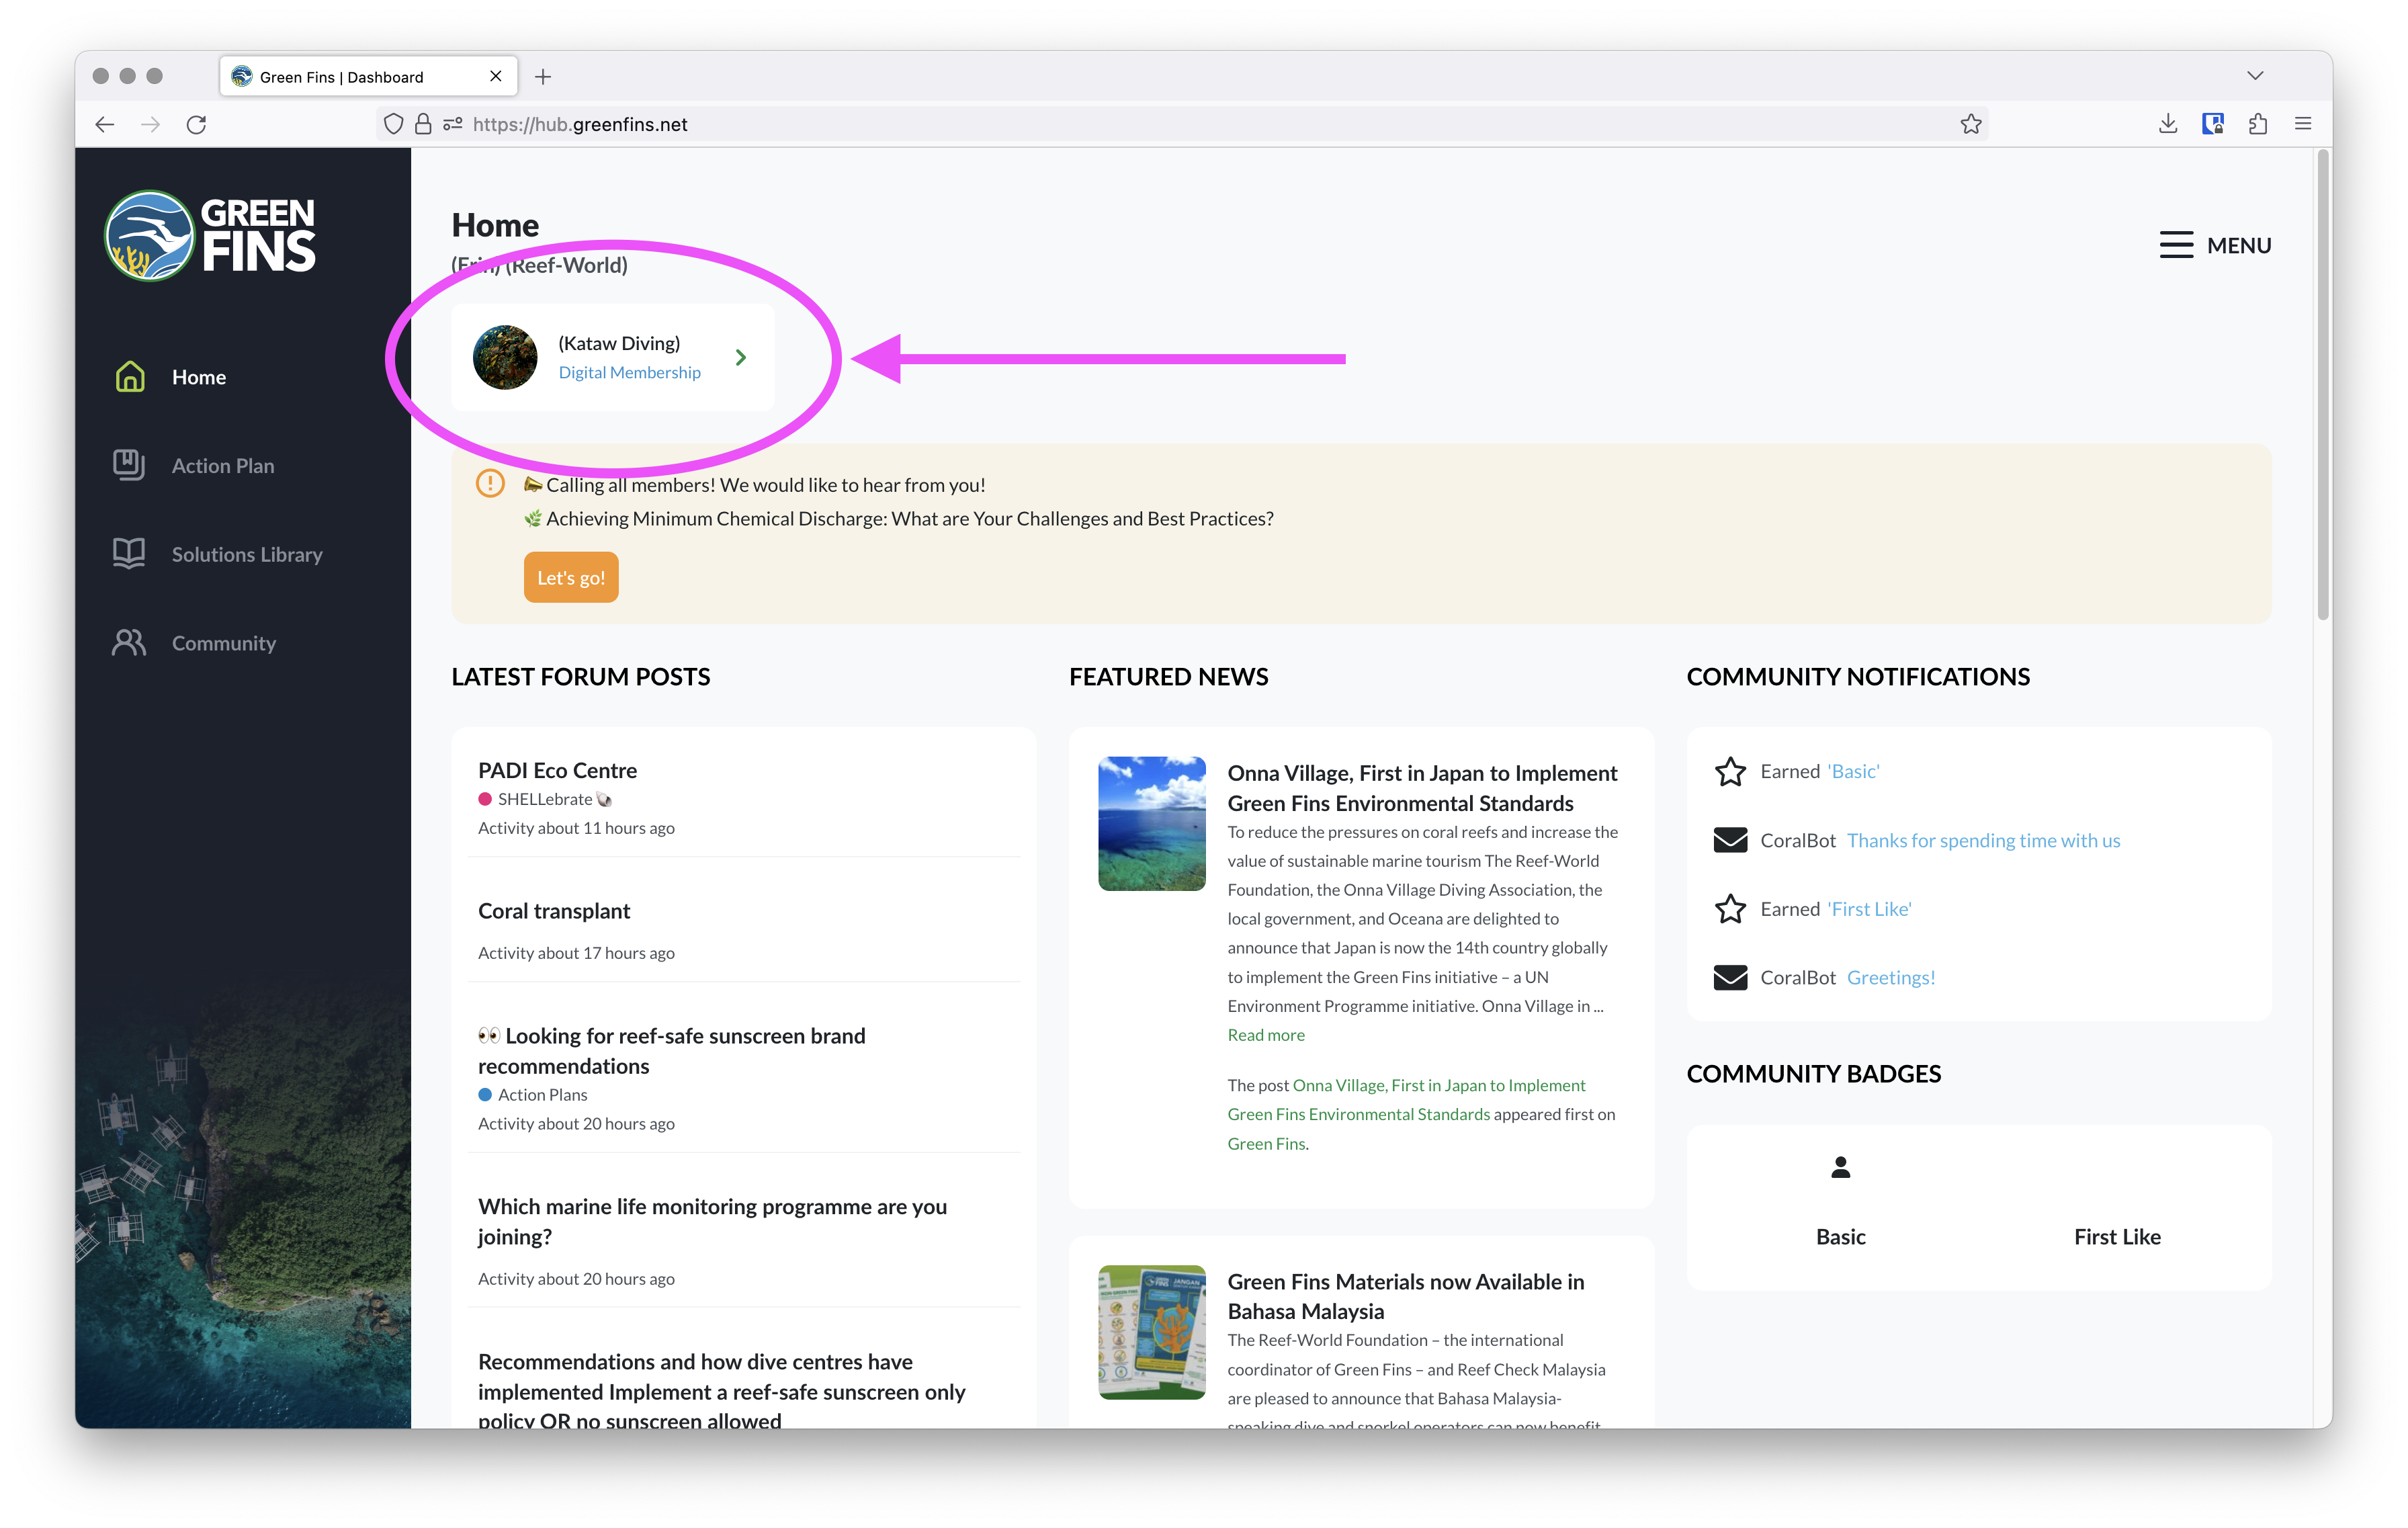Click the Onna Village ocean thumbnail
Image resolution: width=2408 pixels, height=1528 pixels.
(1151, 823)
